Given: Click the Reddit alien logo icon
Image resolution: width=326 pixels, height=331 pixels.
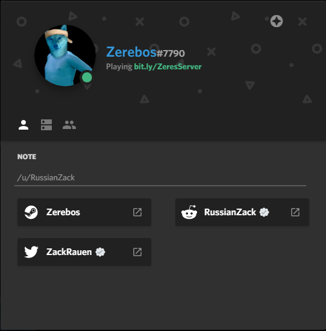Looking at the screenshot, I should pos(189,212).
